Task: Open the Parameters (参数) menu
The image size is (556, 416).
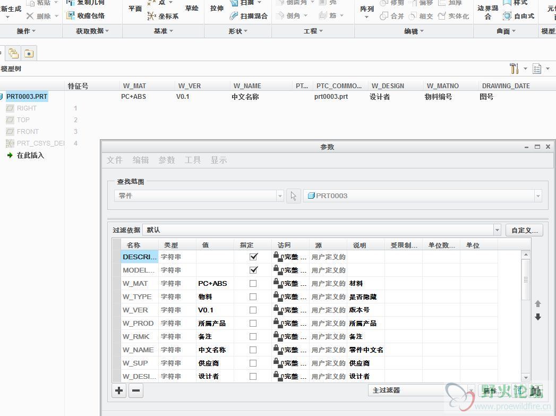Action: pos(167,160)
